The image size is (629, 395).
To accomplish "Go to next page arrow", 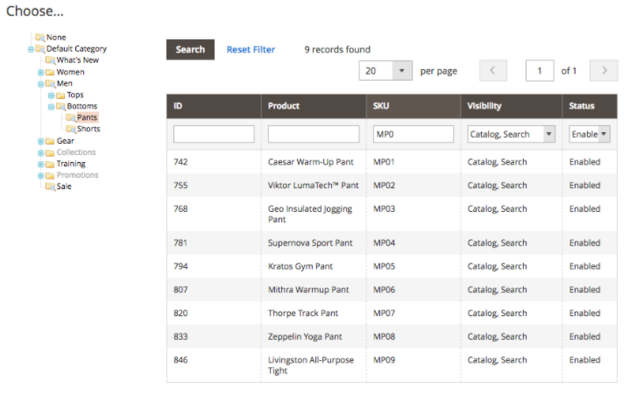I will [604, 71].
